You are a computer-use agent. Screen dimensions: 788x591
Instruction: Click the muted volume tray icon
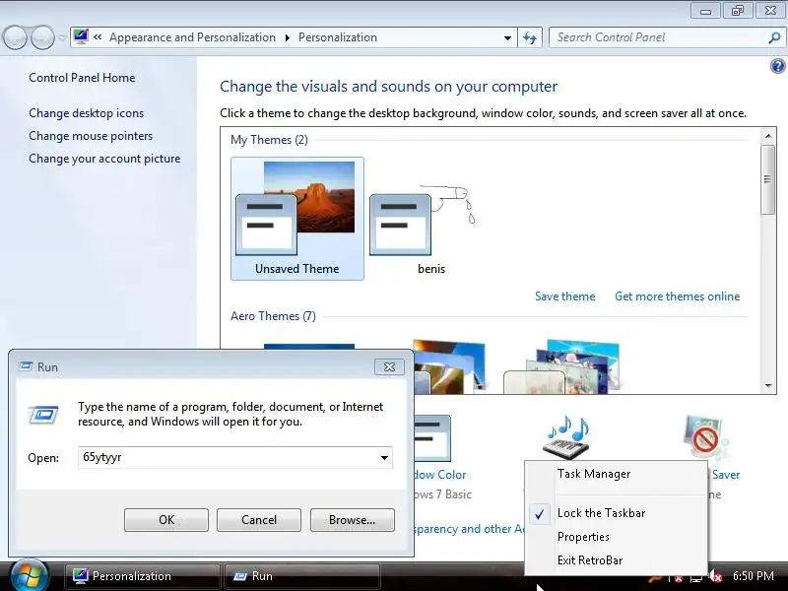pos(716,576)
